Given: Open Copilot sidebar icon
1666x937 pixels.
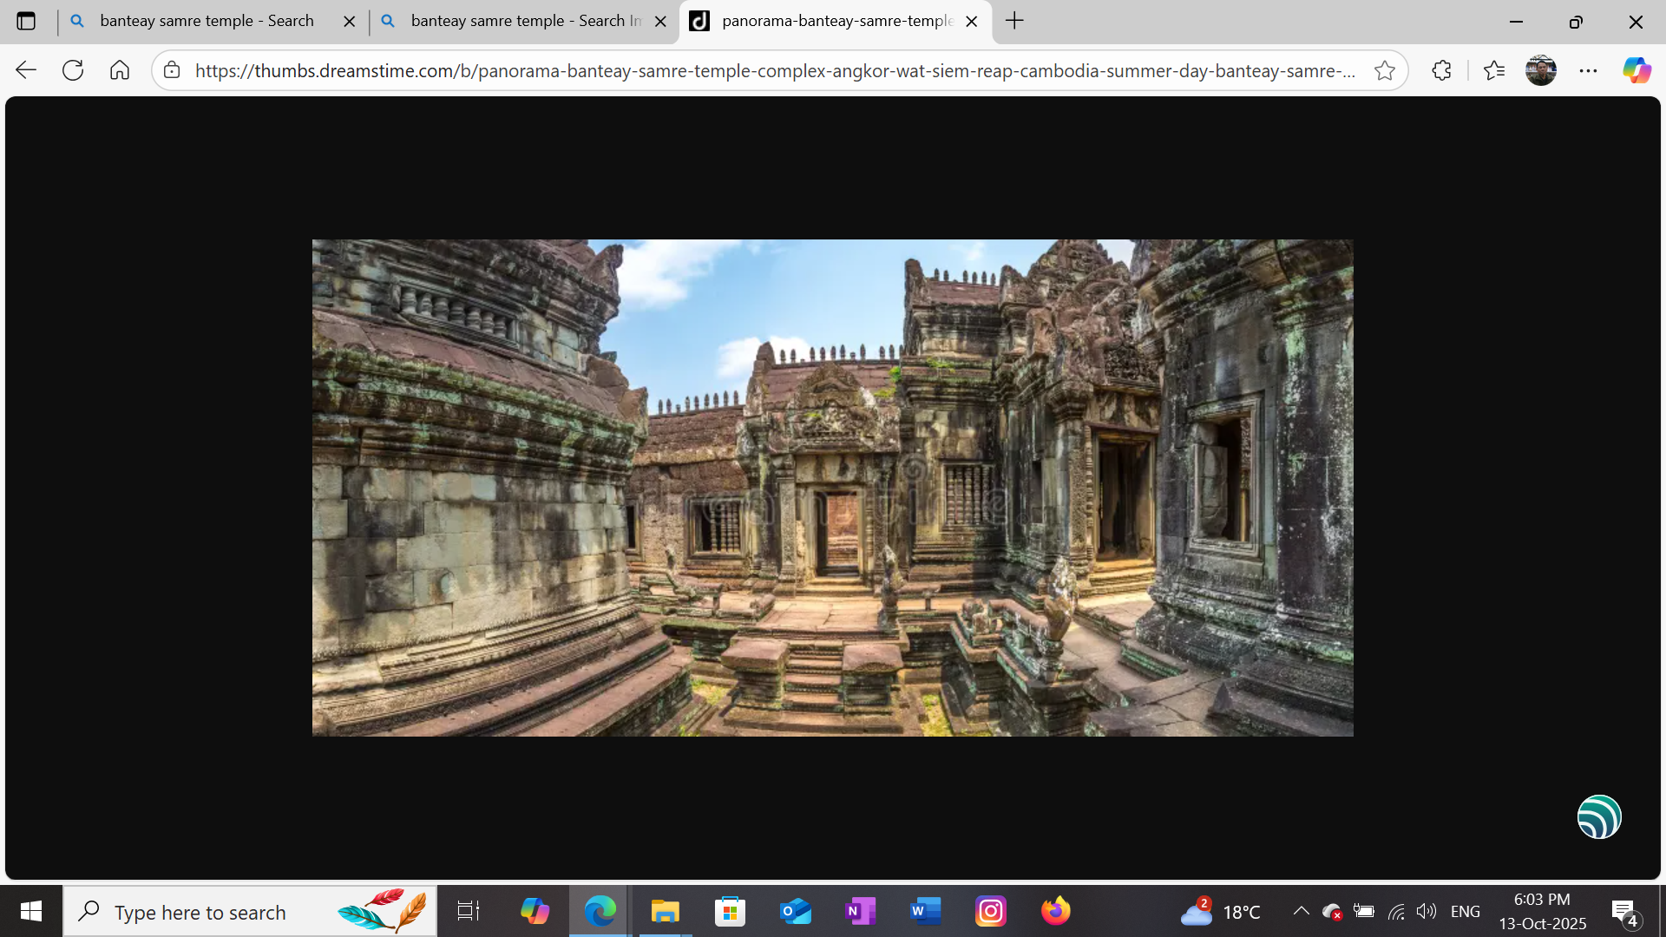Looking at the screenshot, I should coord(1636,70).
